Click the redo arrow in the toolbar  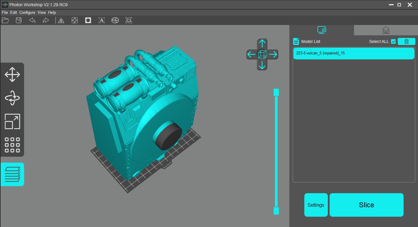46,20
